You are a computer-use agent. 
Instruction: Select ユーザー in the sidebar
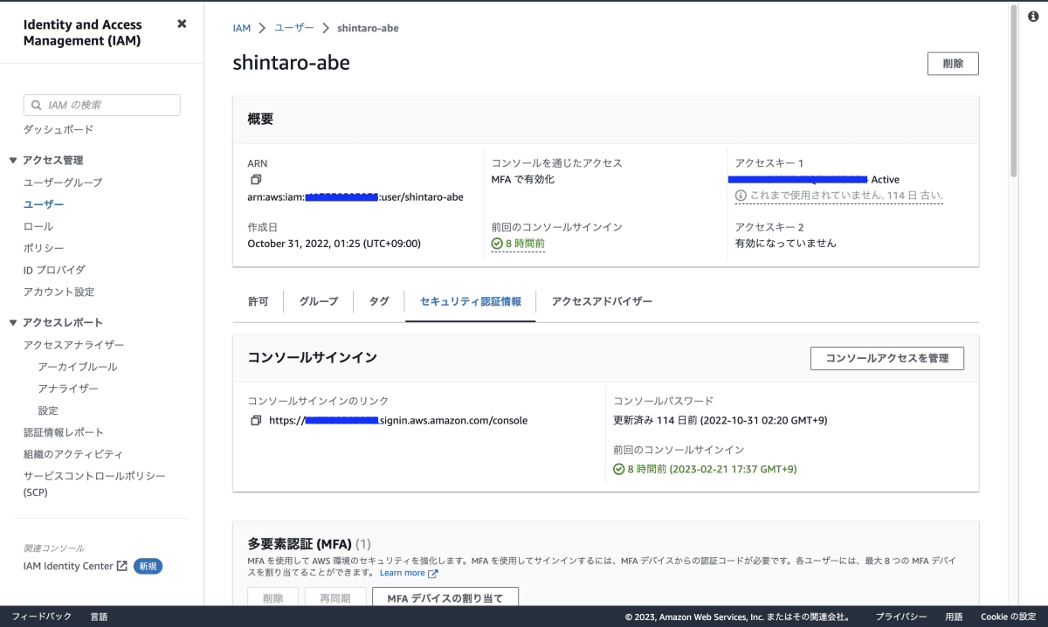click(x=44, y=204)
